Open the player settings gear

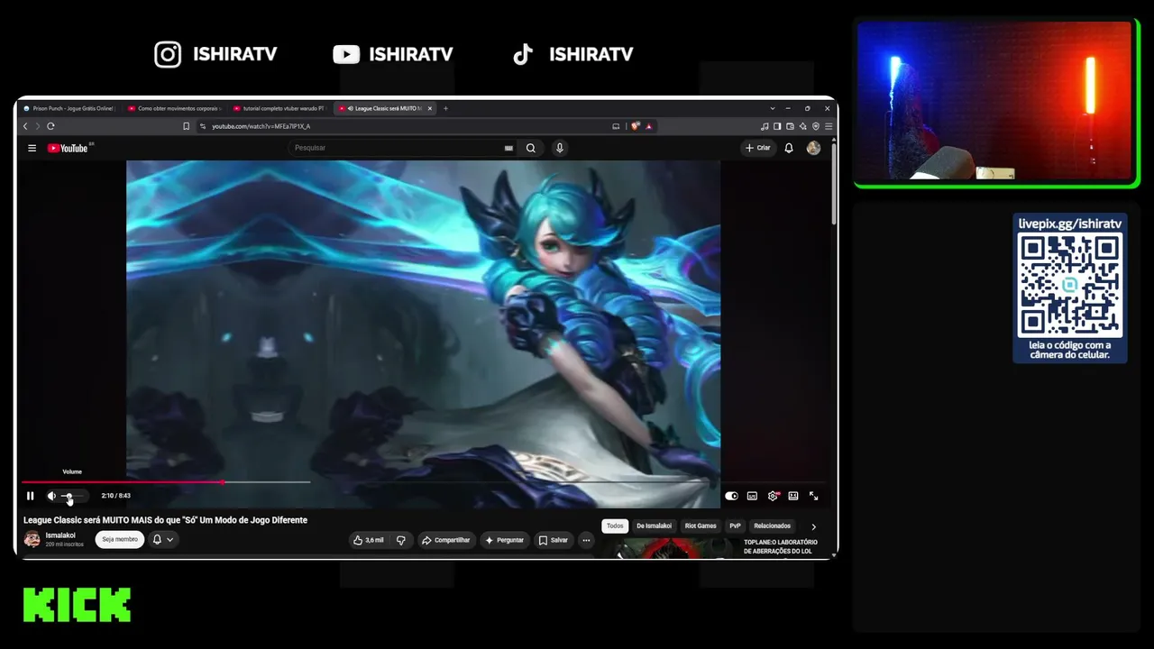773,496
